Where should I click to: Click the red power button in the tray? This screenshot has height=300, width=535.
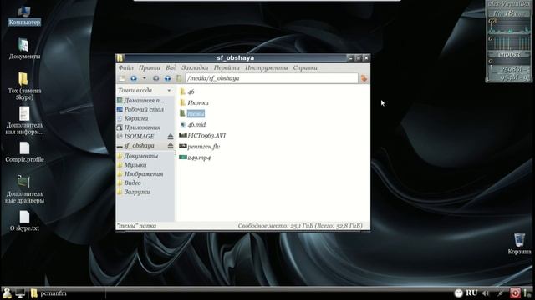[x=515, y=293]
